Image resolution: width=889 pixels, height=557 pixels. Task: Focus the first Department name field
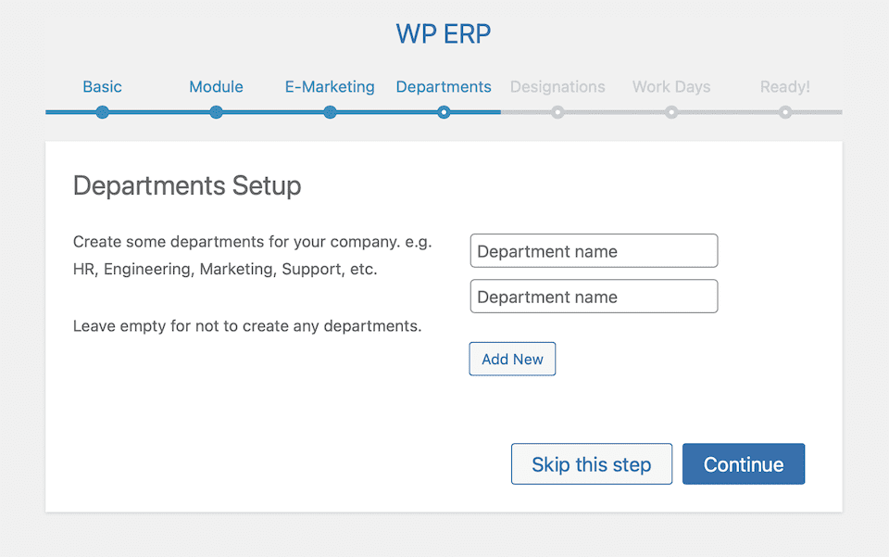pyautogui.click(x=594, y=251)
